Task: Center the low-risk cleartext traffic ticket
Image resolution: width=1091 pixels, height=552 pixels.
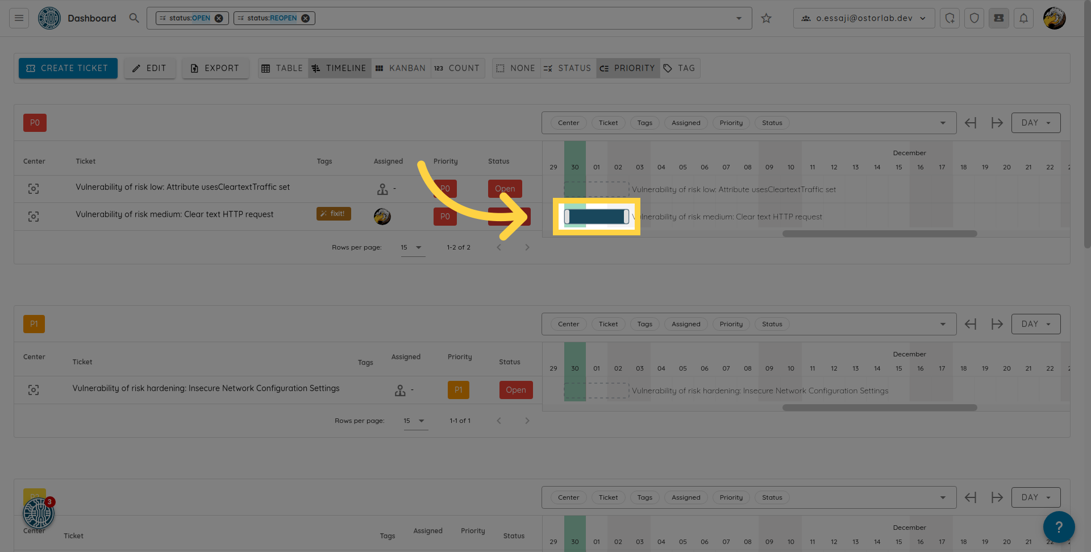Action: coord(34,189)
